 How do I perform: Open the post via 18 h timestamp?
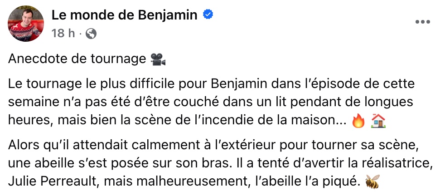(63, 33)
